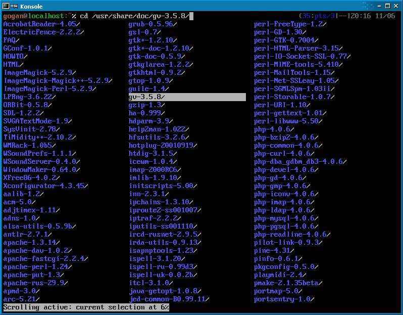
Task: Click the Konsole window menu icon
Action: (x=6, y=6)
